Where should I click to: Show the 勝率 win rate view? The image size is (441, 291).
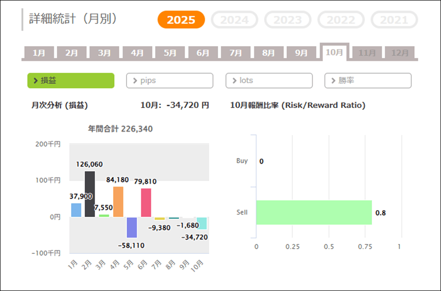368,80
